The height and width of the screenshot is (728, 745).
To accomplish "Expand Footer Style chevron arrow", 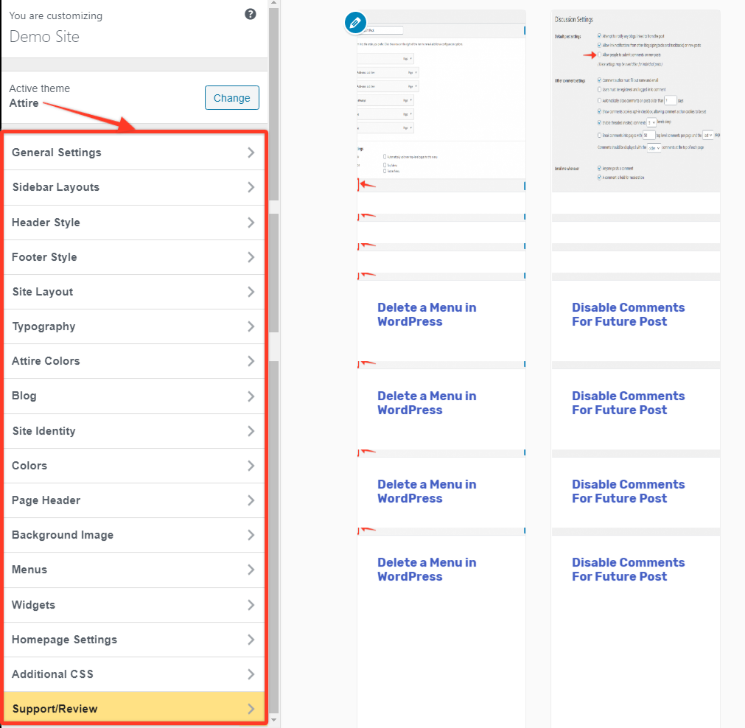I will pyautogui.click(x=251, y=257).
